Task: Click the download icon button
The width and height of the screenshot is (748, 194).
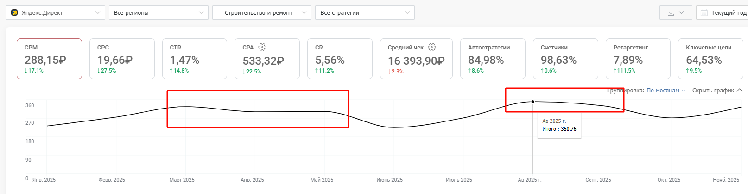Action: click(x=671, y=12)
